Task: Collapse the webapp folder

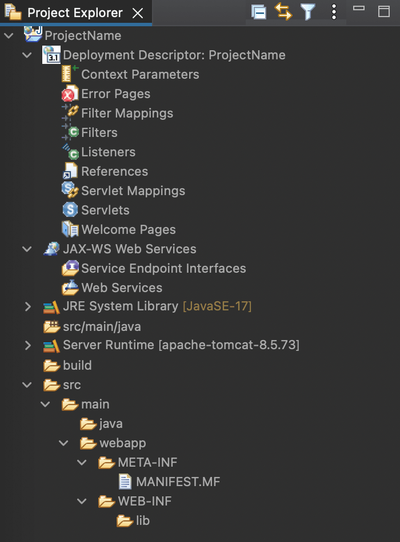Action: pos(64,443)
